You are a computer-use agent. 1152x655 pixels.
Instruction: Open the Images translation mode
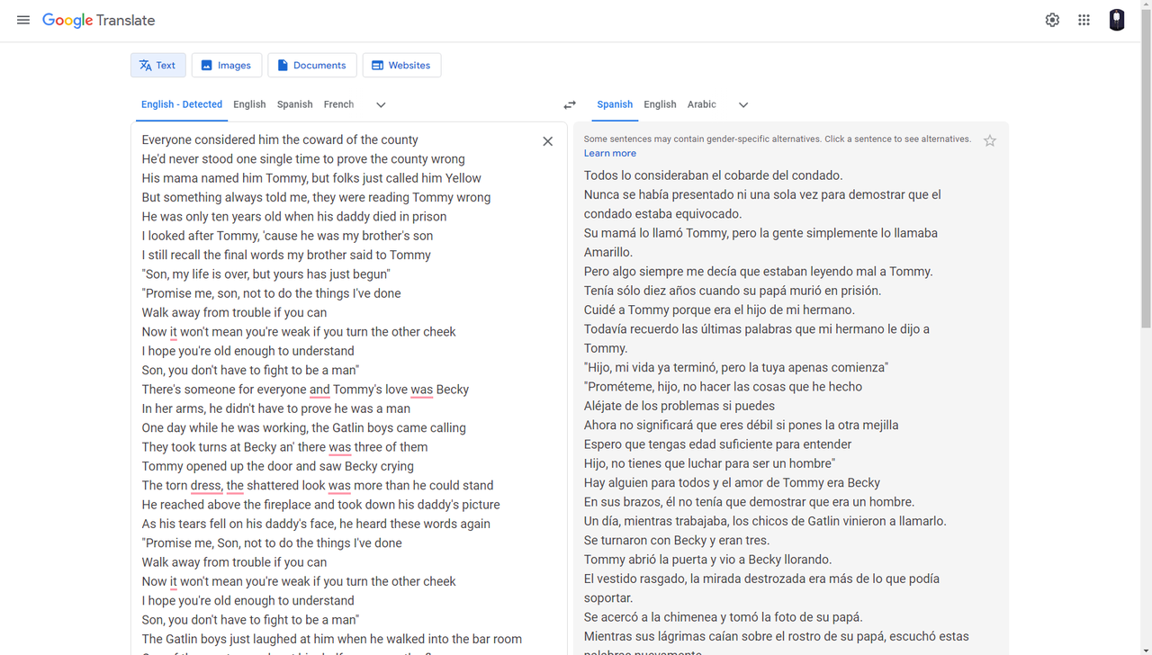click(226, 65)
